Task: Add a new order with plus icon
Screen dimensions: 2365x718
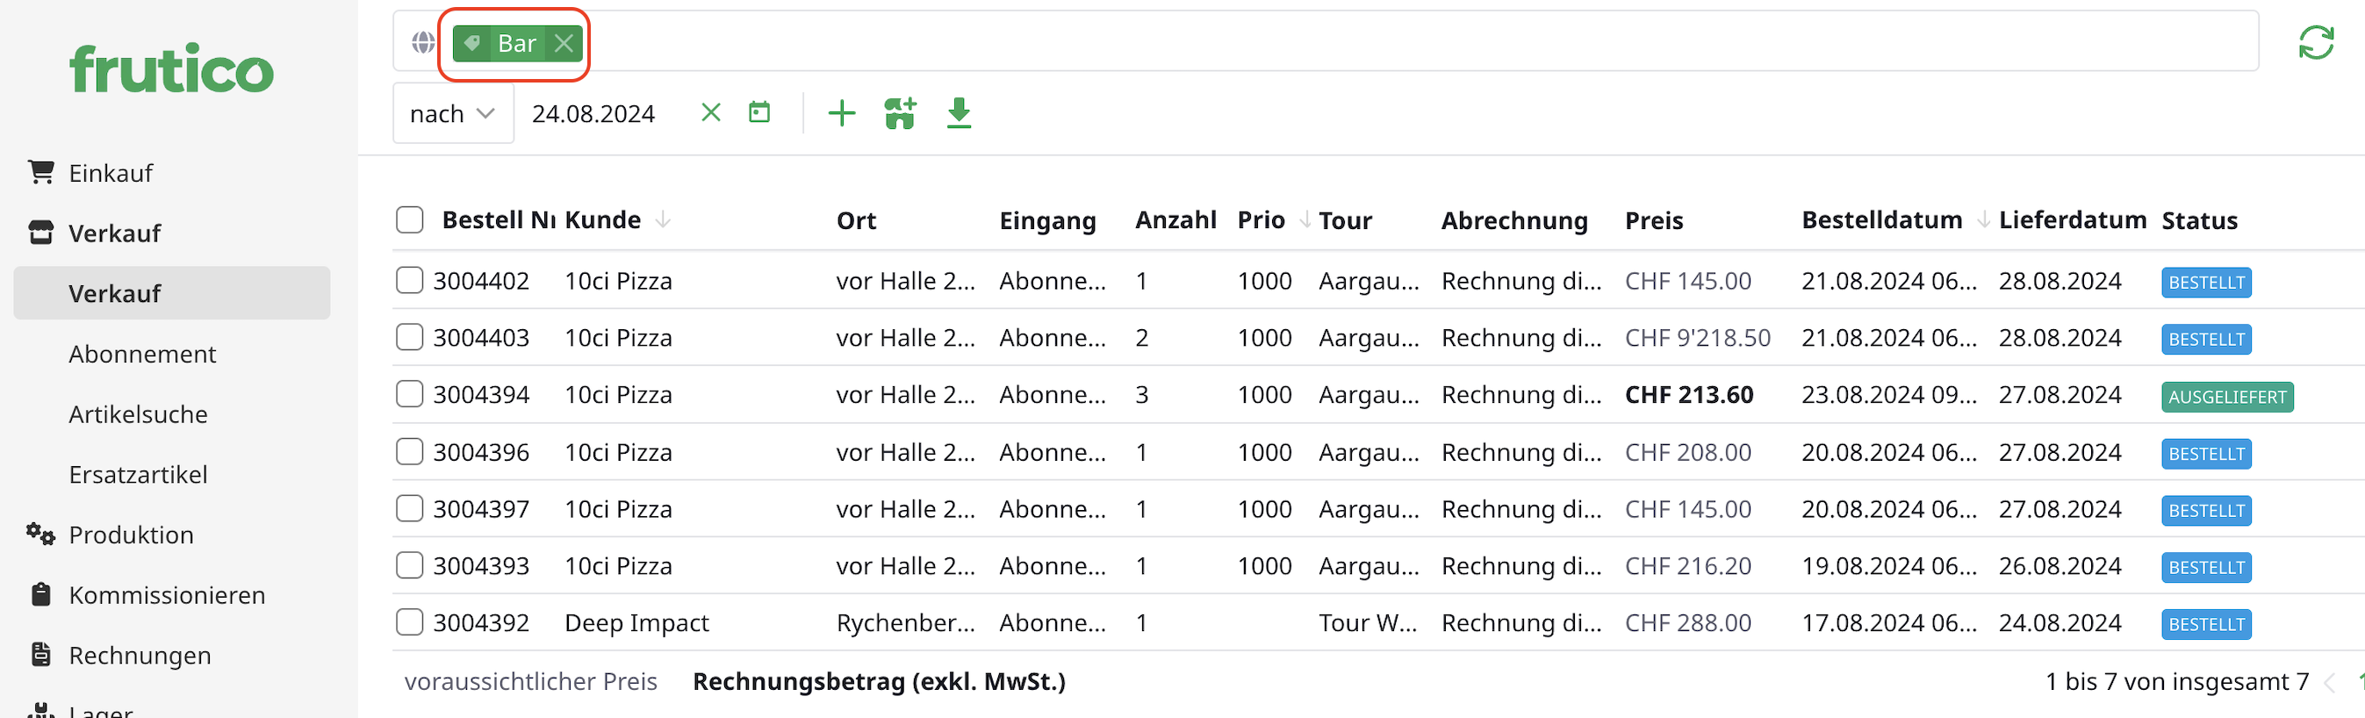Action: pos(841,114)
